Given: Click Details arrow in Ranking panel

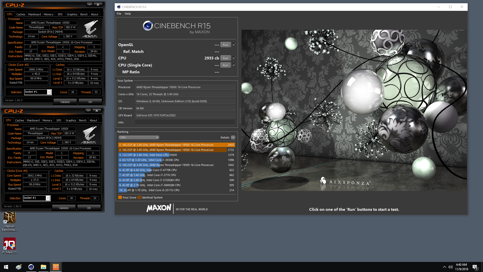Looking at the screenshot, I should (x=233, y=138).
